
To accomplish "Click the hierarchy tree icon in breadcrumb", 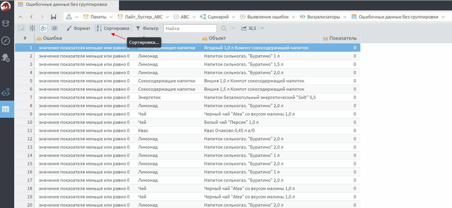I will 68,17.
